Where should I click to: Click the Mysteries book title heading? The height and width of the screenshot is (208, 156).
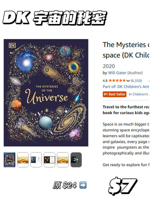(x=126, y=50)
